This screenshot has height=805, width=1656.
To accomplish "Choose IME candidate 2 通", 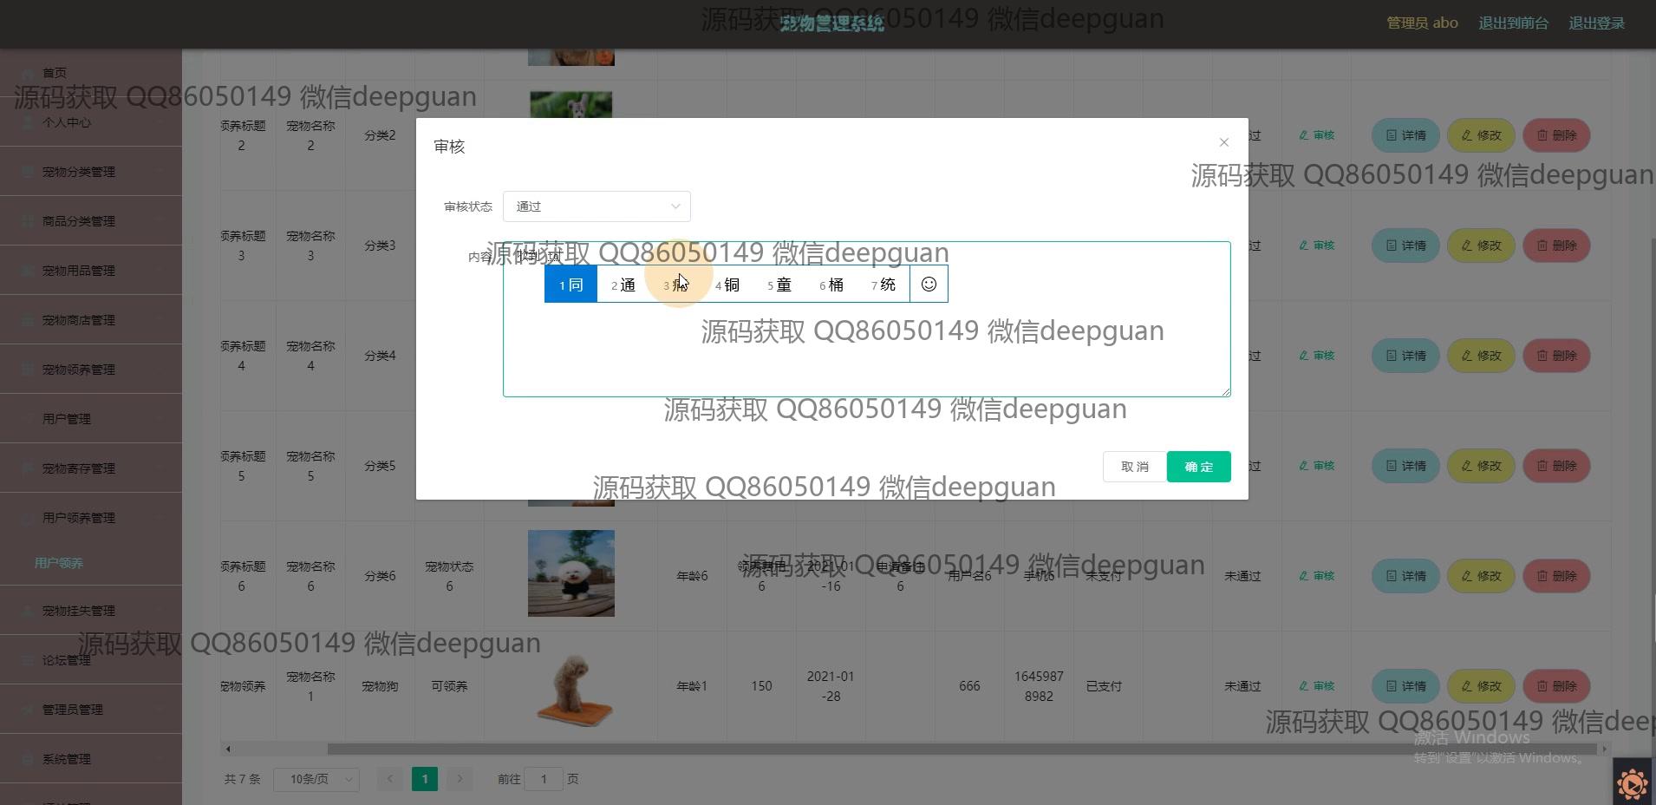I will pos(623,285).
